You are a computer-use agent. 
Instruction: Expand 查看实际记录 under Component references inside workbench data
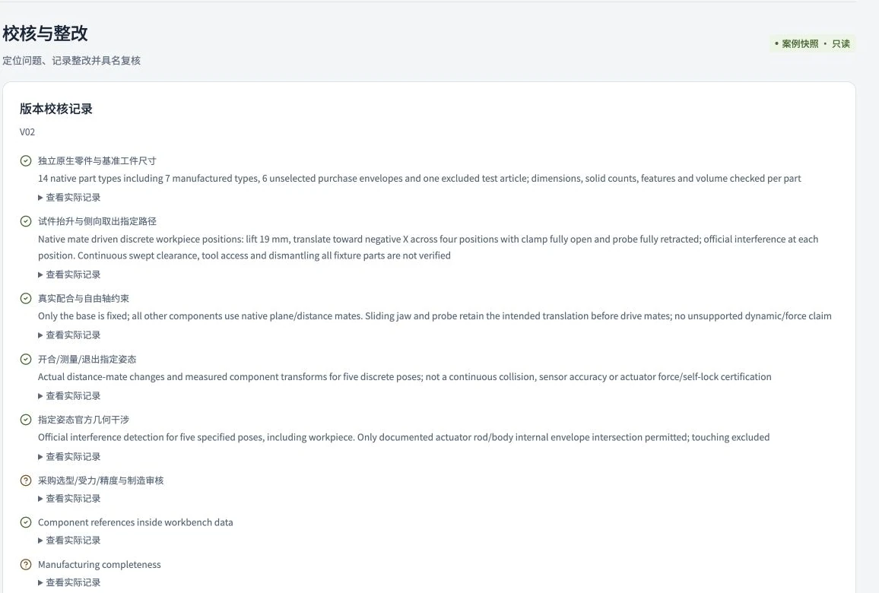tap(69, 541)
